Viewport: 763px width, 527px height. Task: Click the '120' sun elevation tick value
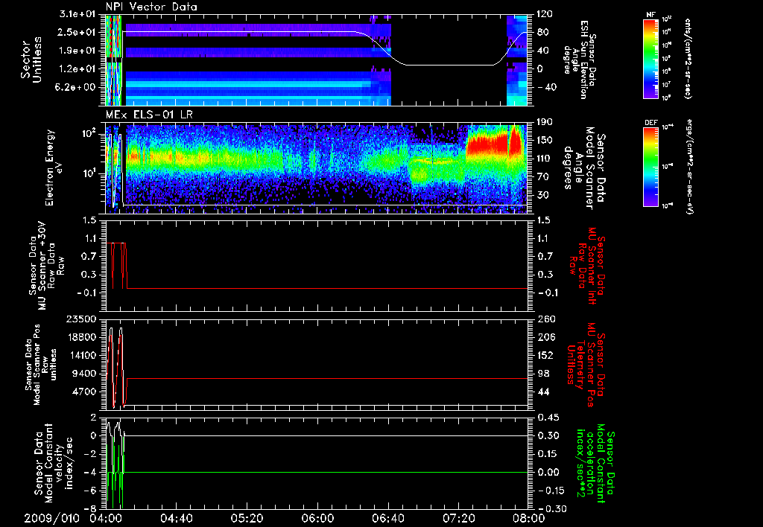pyautogui.click(x=545, y=14)
